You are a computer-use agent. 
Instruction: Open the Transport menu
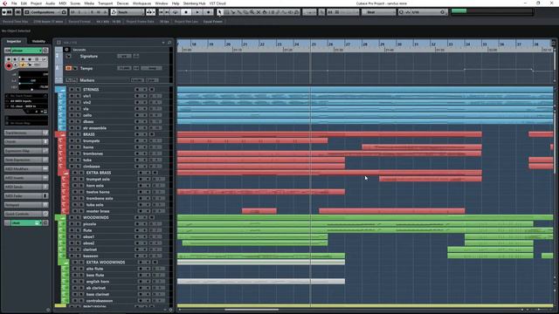tap(105, 3)
